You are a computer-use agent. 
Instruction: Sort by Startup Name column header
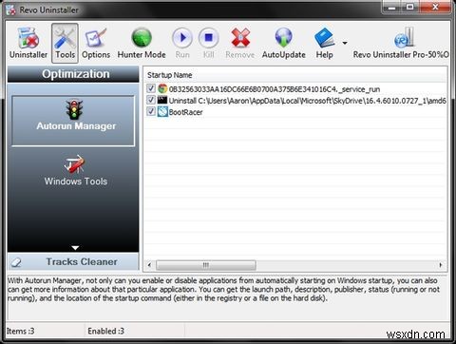pyautogui.click(x=169, y=75)
